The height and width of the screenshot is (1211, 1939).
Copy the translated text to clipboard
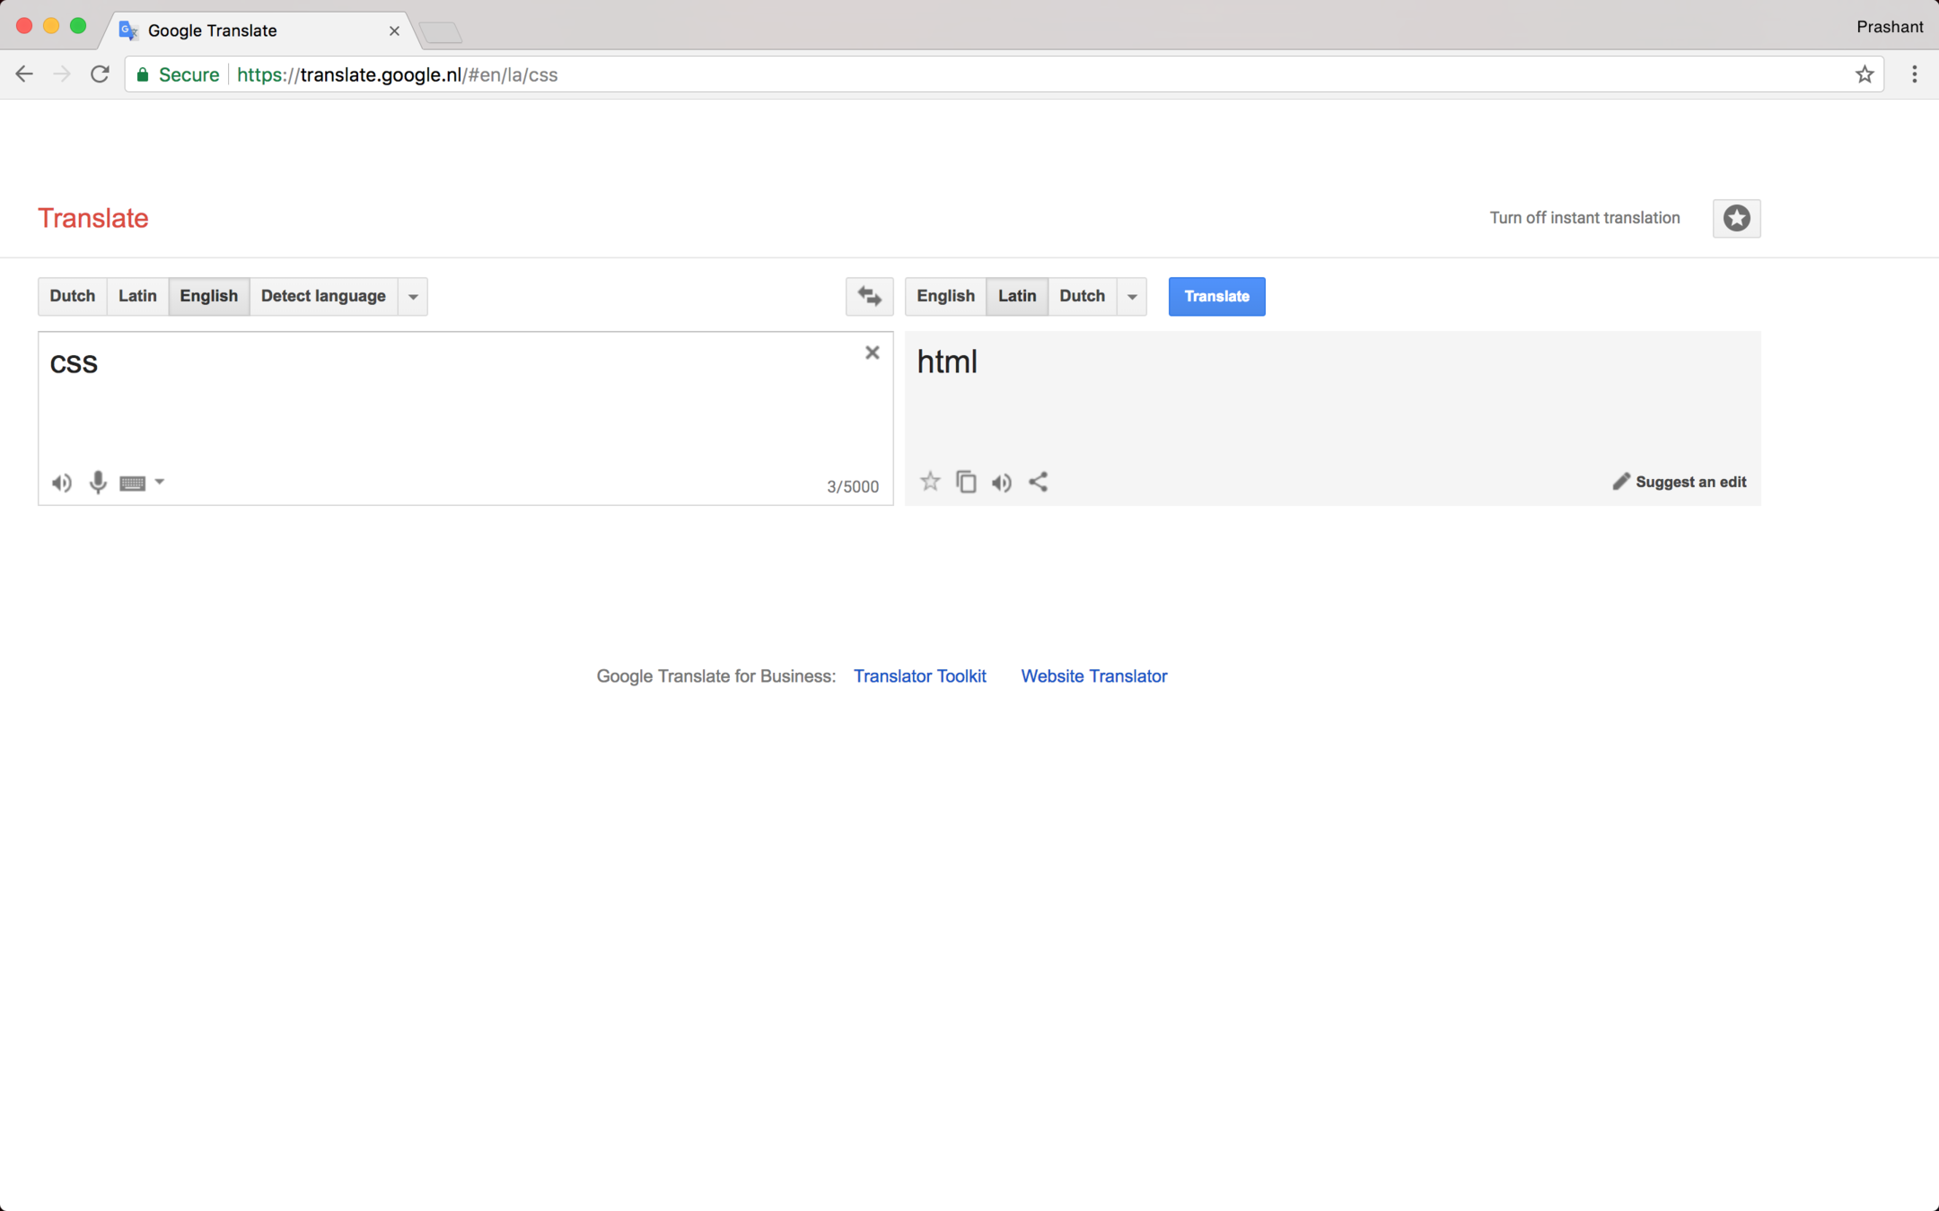click(x=966, y=482)
